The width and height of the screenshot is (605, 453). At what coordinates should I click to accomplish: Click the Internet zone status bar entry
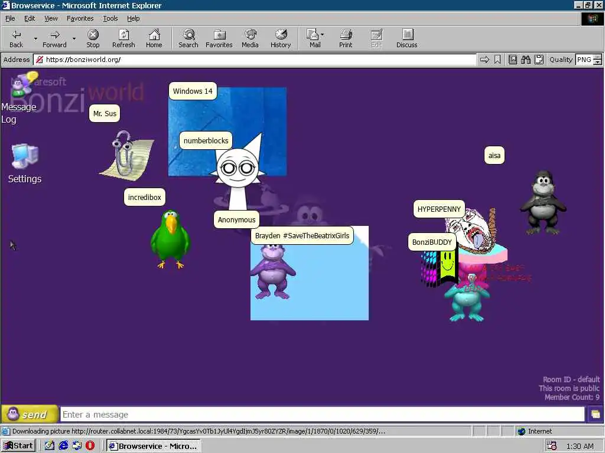coord(535,431)
